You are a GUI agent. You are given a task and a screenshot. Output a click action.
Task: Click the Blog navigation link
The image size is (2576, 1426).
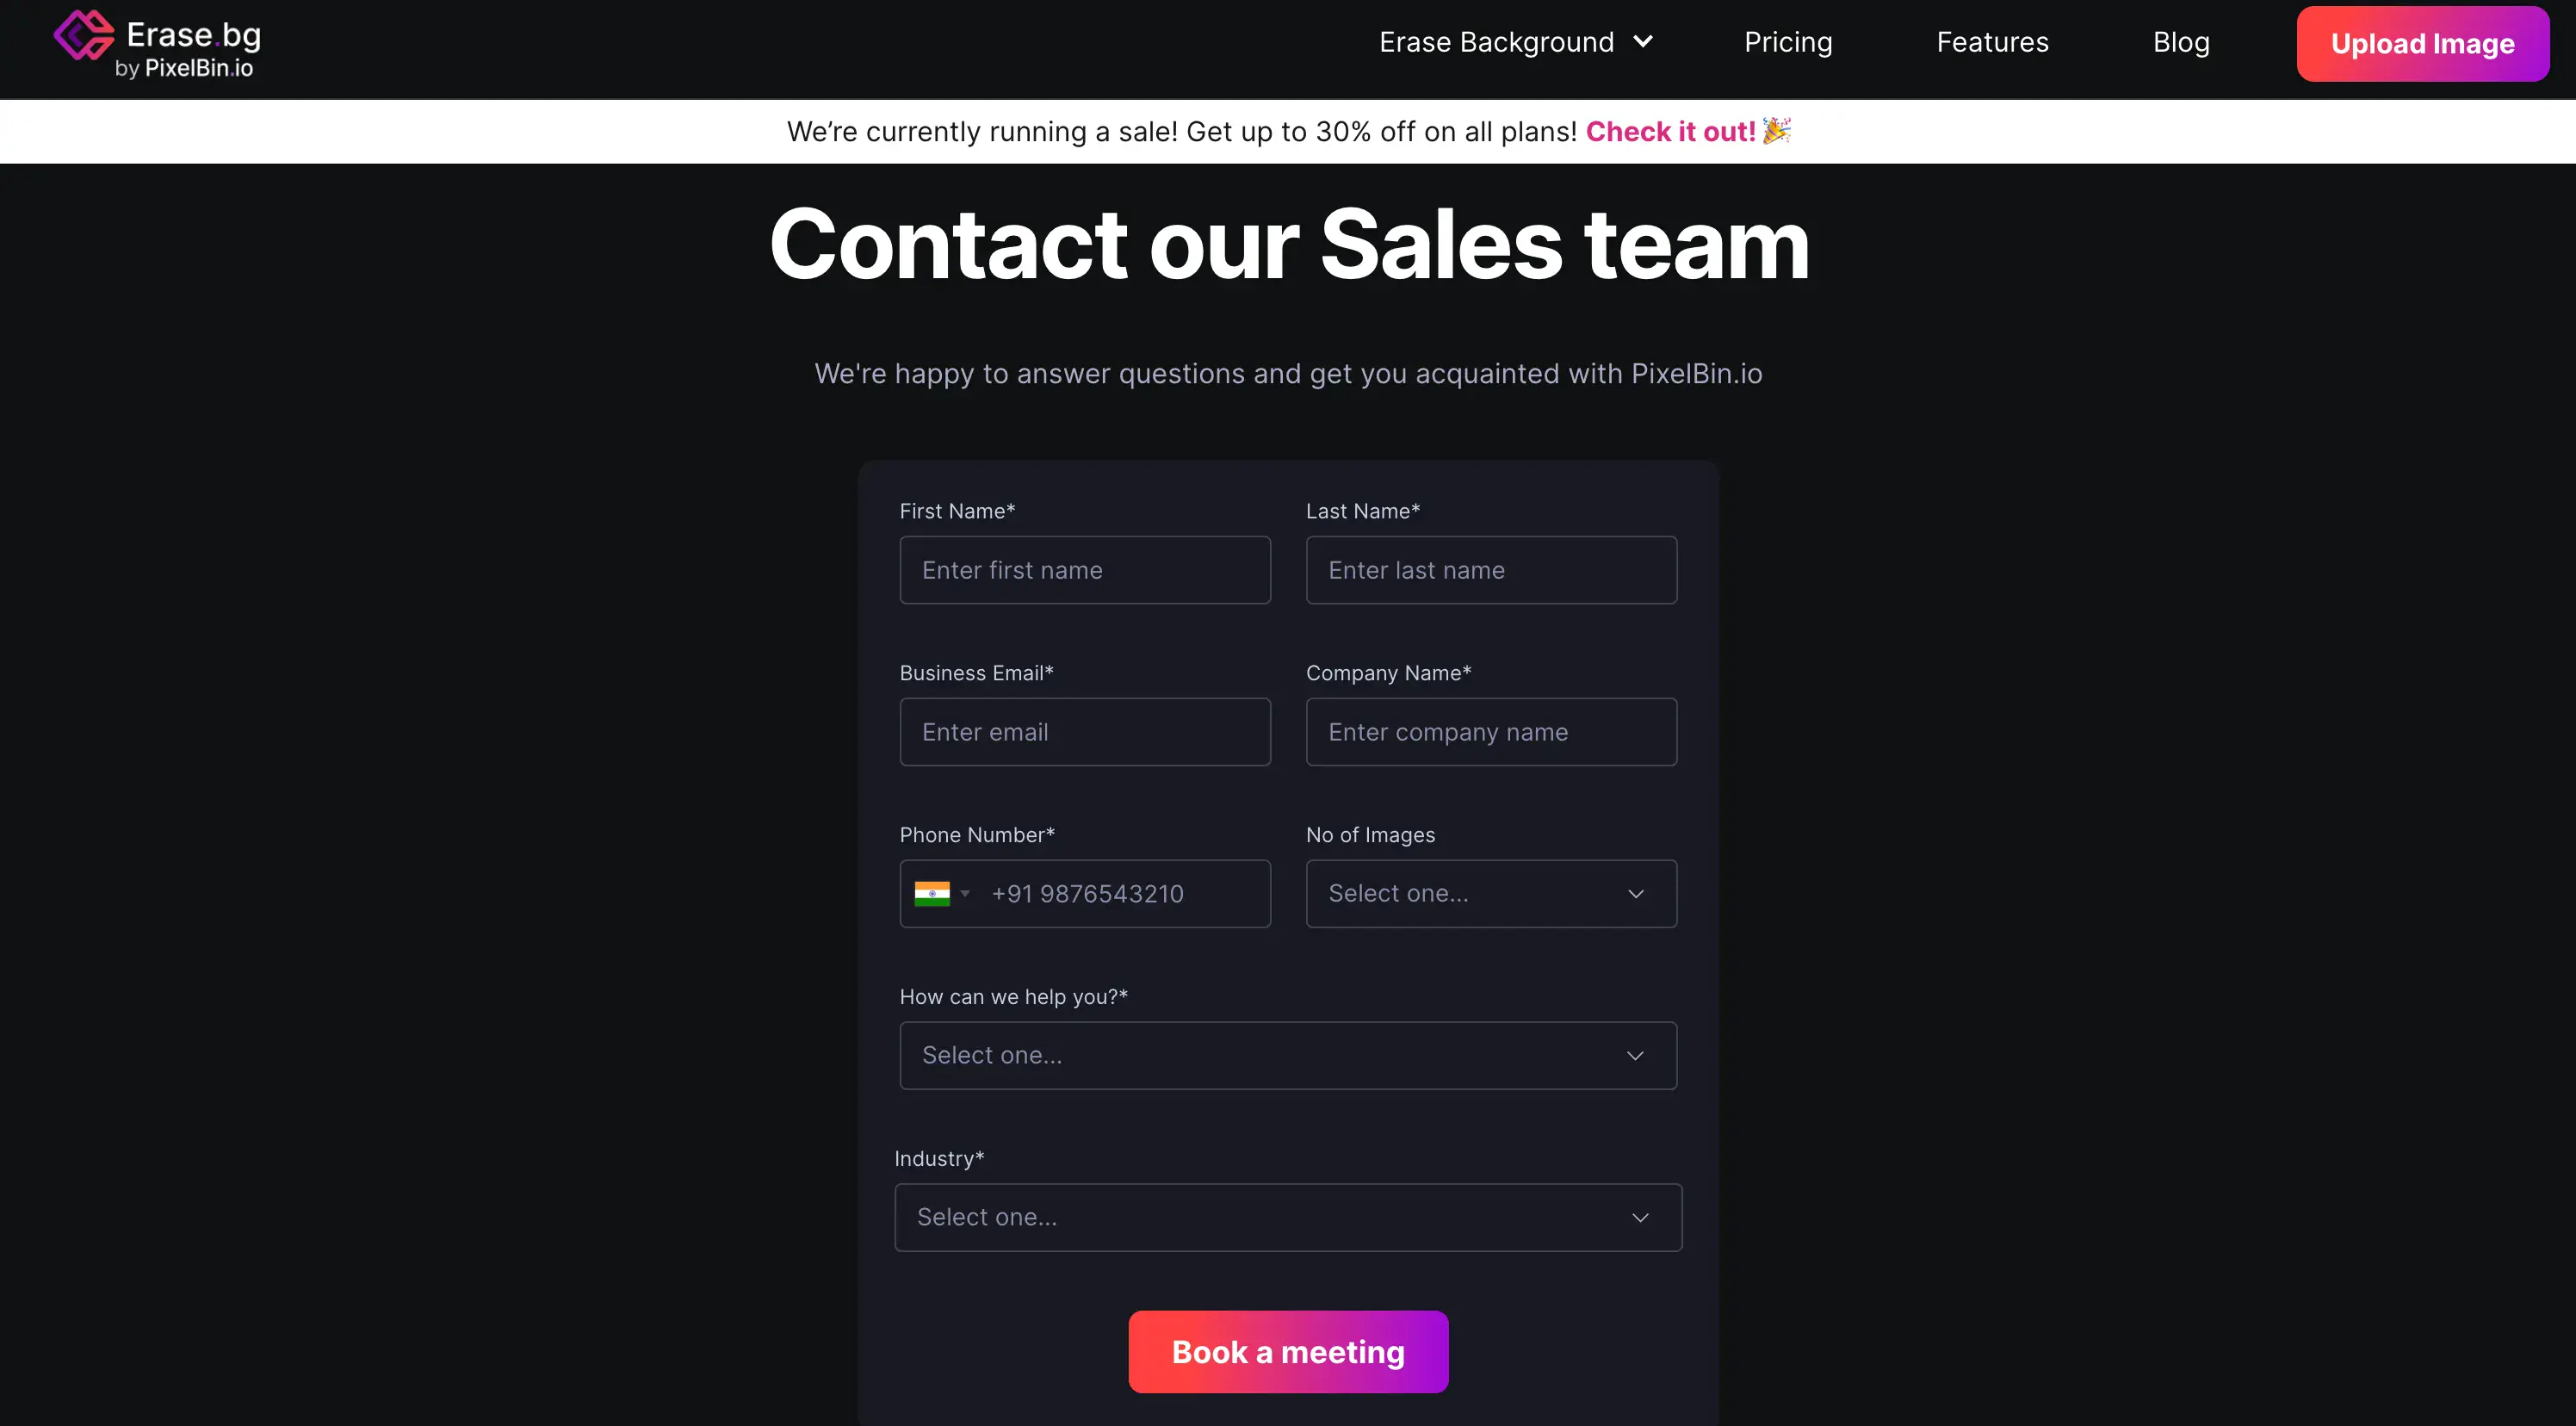[x=2181, y=40]
